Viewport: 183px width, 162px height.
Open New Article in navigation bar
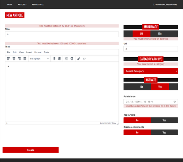pos(38,4)
